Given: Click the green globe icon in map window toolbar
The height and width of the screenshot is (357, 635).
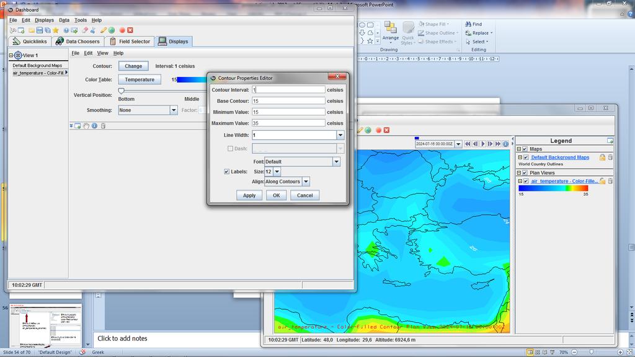Looking at the screenshot, I should [368, 130].
